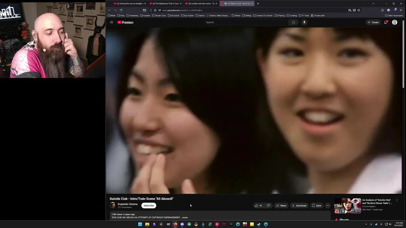The height and width of the screenshot is (228, 406).
Task: Open the Eye Tracker bookmarks folder
Action: 187,16
